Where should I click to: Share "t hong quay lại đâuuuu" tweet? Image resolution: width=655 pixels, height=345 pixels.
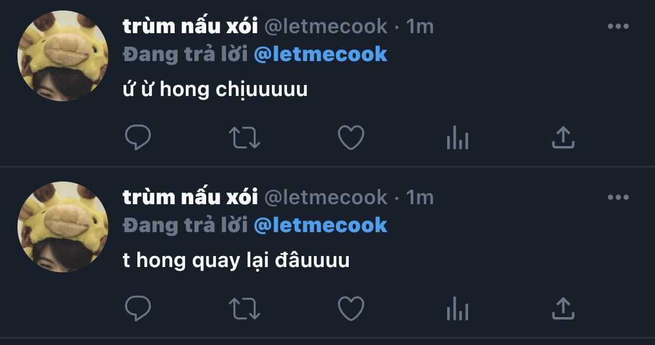563,308
